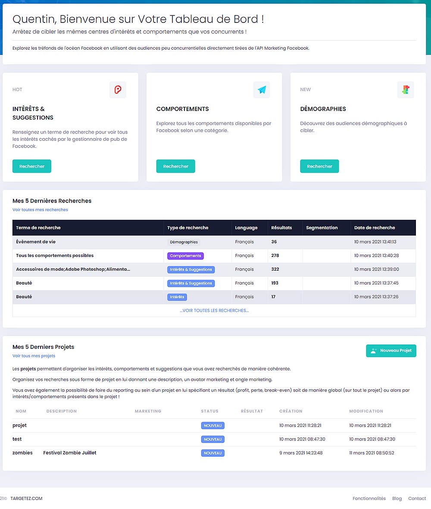Open Fonctionnalités footer link
Viewport: 431px width, 509px height.
pos(369,498)
